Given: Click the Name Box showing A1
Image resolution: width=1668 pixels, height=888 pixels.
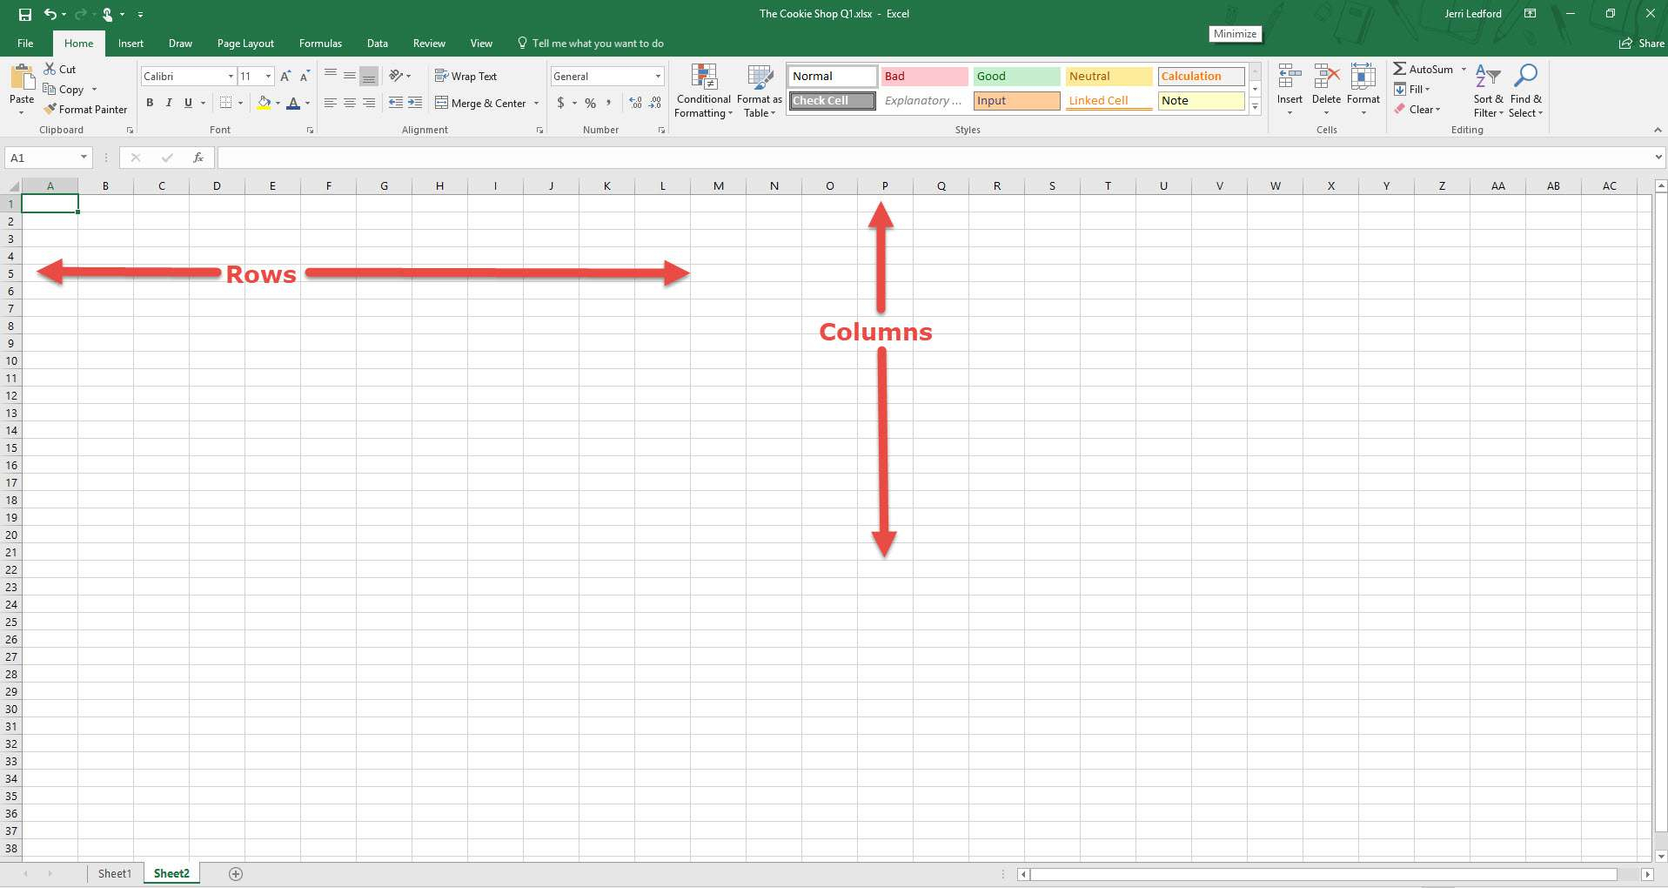Looking at the screenshot, I should click(44, 158).
